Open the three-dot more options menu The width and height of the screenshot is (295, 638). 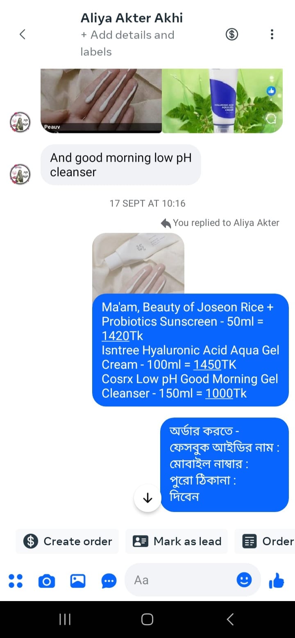(272, 34)
